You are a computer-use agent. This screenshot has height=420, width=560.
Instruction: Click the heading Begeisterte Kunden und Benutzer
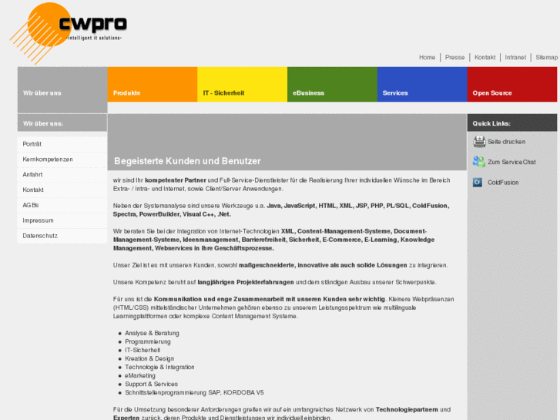pyautogui.click(x=187, y=161)
